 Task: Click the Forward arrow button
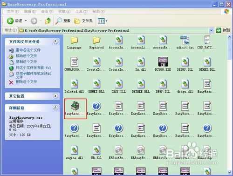pos(34,21)
